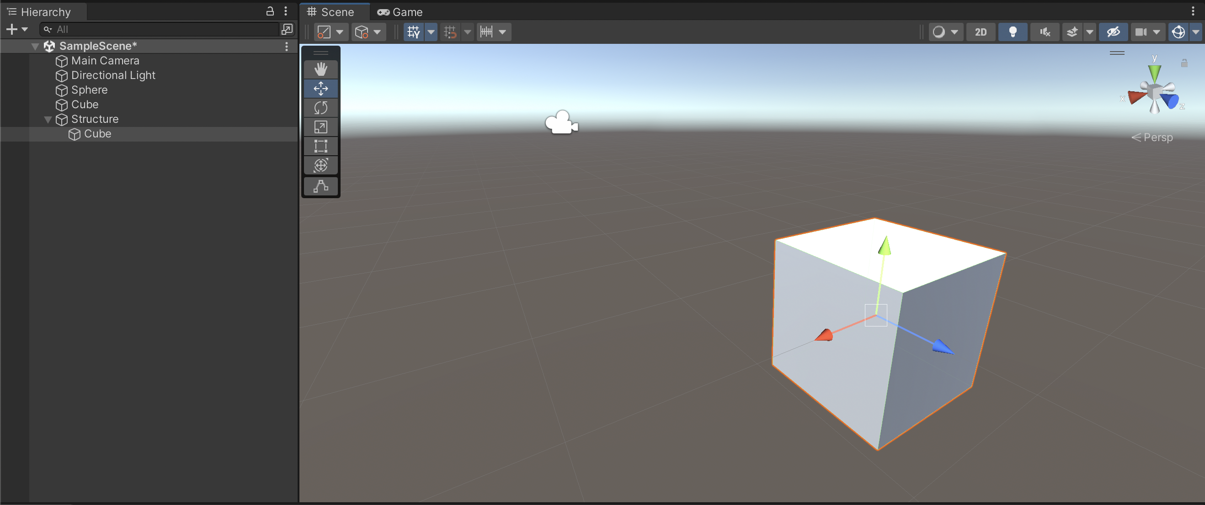Click the Move tool icon
Image resolution: width=1205 pixels, height=505 pixels.
click(x=320, y=89)
